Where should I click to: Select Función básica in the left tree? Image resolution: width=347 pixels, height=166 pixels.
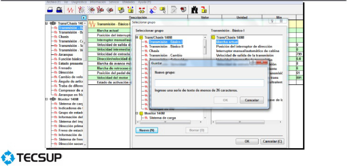[x=70, y=59]
